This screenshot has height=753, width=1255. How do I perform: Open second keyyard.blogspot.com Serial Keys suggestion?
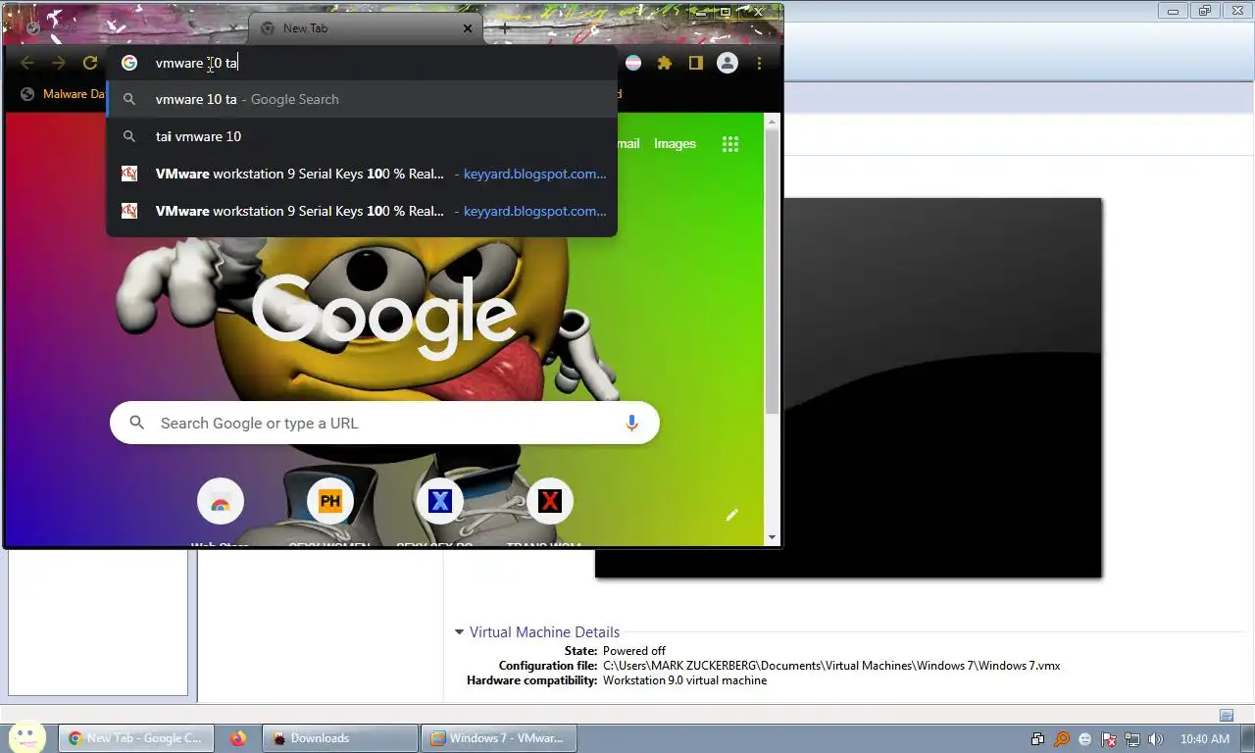[362, 211]
